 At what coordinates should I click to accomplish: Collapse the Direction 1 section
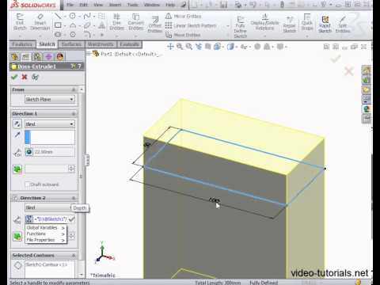point(74,114)
